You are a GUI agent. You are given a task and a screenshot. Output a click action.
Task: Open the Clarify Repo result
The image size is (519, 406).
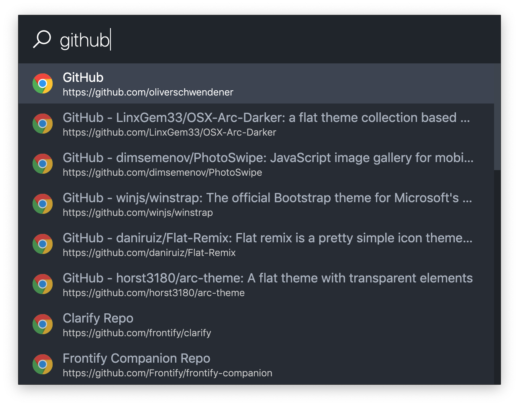click(x=98, y=318)
